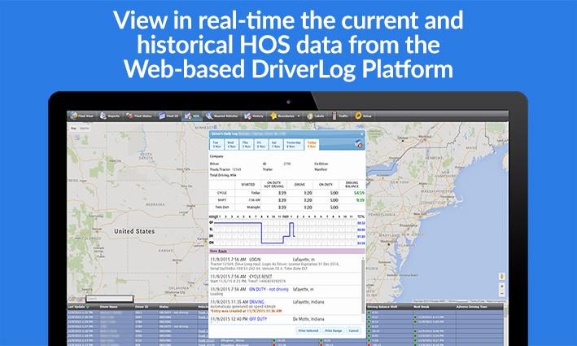The image size is (577, 346).
Task: Open Fleet Status from the toolbar
Action: coord(139,116)
